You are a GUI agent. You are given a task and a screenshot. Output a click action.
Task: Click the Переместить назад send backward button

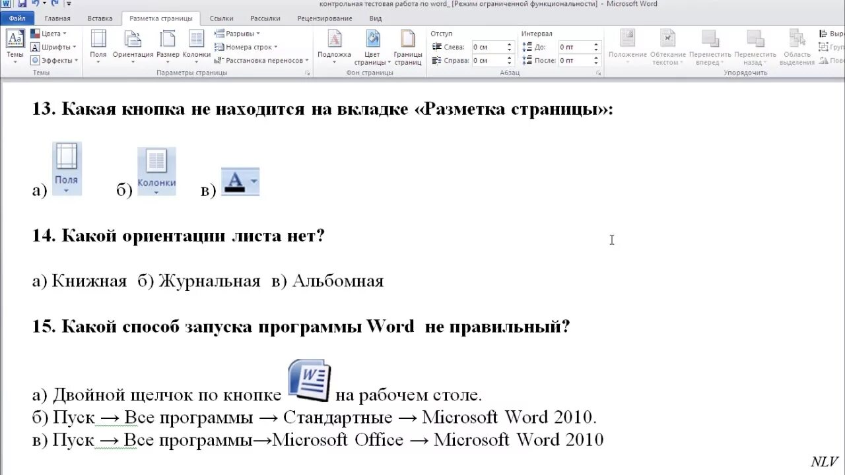tap(755, 47)
